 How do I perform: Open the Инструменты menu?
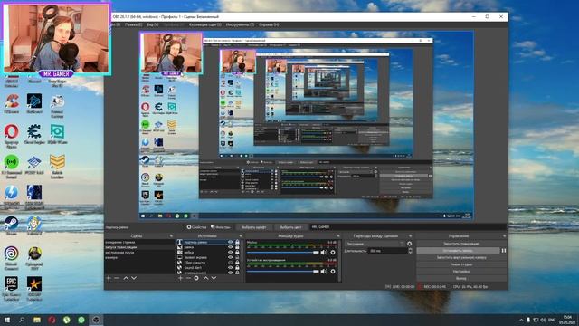(240, 24)
